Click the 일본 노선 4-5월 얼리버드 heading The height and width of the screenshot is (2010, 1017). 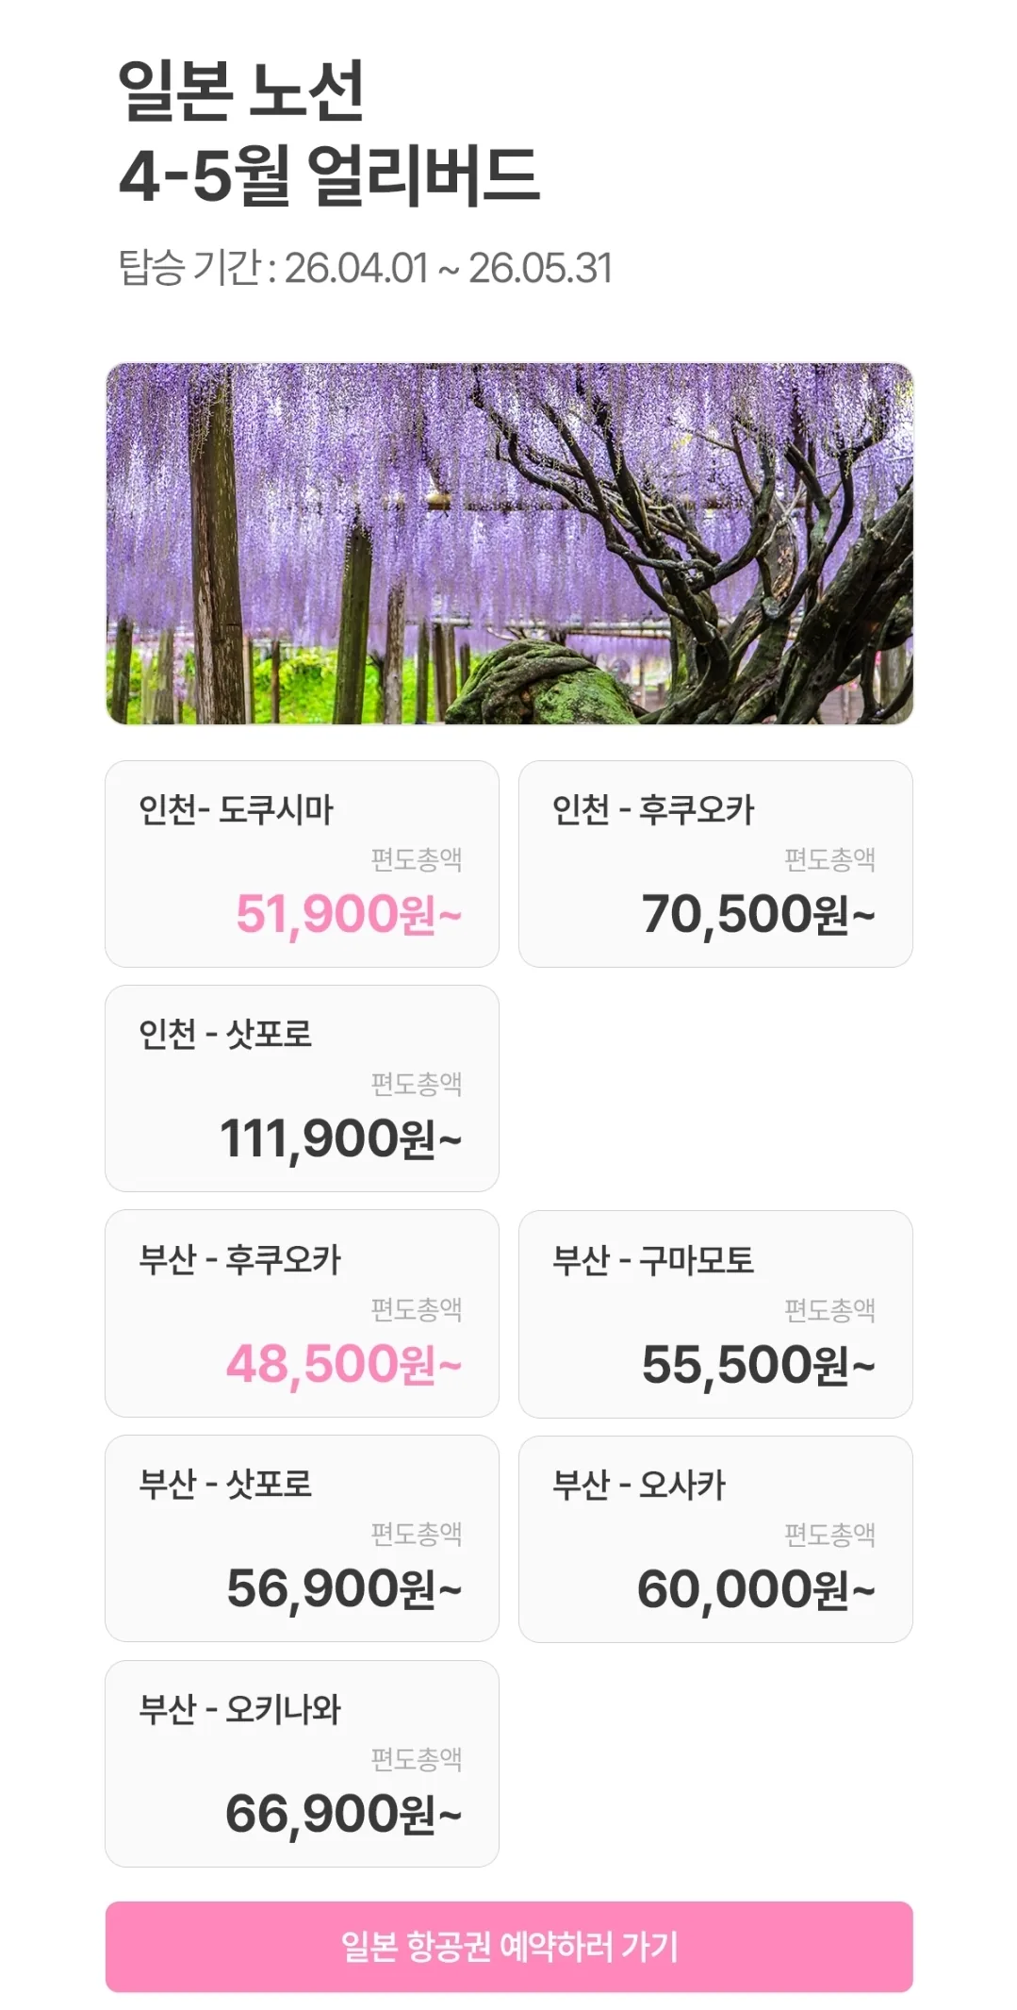click(x=329, y=133)
